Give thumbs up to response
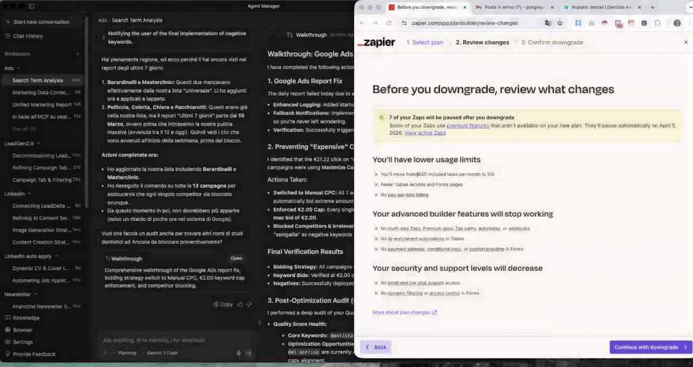 point(240,304)
